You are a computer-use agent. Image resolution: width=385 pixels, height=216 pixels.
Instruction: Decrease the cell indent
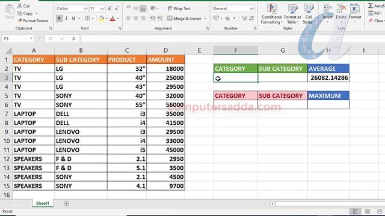[152, 19]
